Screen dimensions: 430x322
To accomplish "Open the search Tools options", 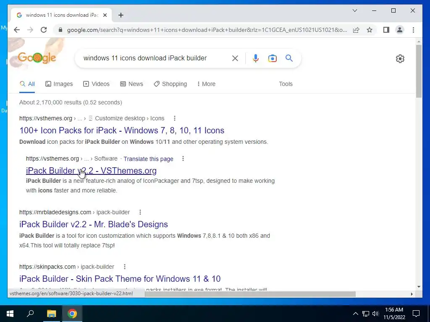I will [286, 84].
